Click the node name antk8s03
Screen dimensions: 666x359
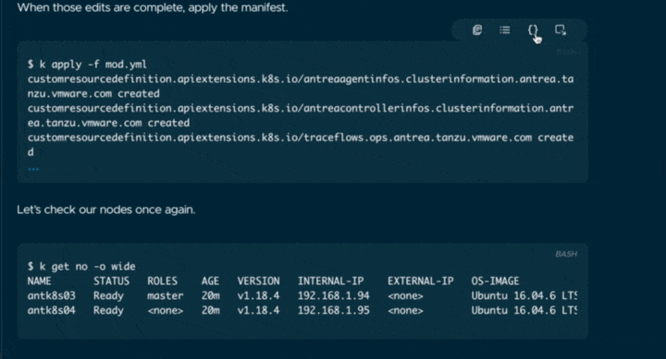(x=52, y=296)
